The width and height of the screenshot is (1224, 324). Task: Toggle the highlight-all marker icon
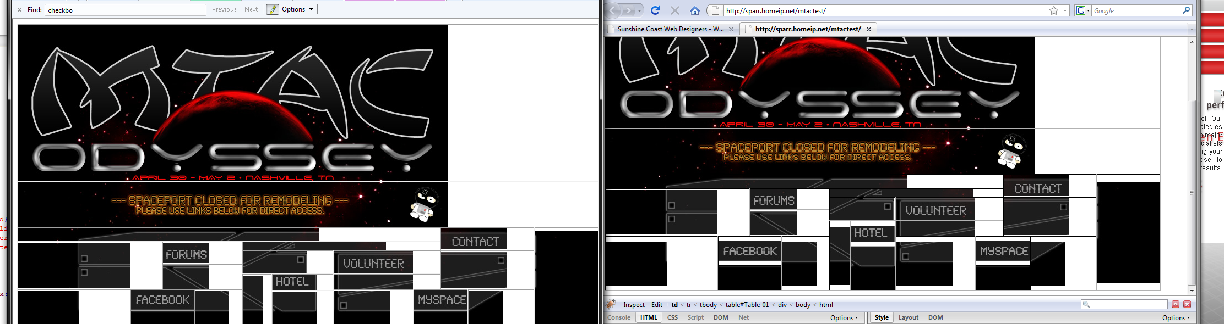[x=273, y=9]
